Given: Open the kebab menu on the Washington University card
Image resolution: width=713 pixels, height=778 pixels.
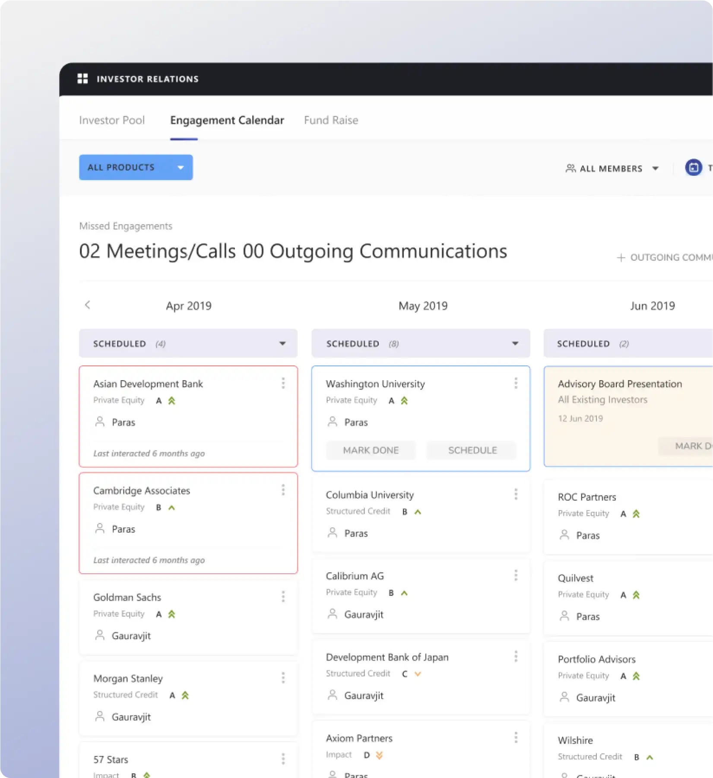Looking at the screenshot, I should click(516, 383).
